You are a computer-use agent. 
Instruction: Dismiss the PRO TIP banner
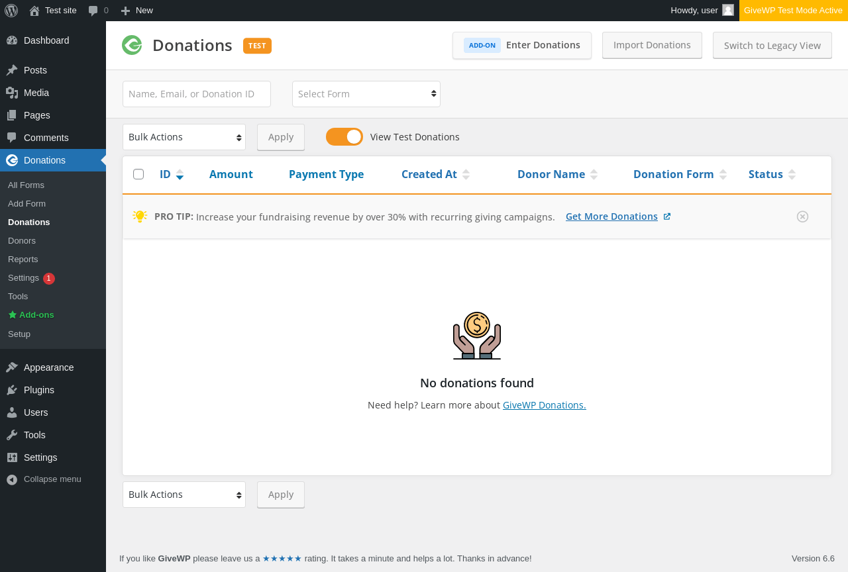coord(802,216)
